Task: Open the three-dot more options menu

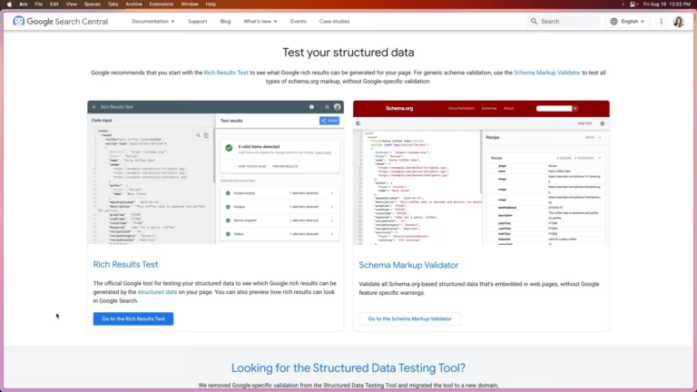Action: tap(661, 22)
